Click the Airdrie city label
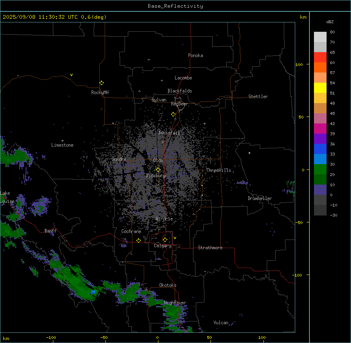The height and width of the screenshot is (343, 351). click(x=165, y=219)
